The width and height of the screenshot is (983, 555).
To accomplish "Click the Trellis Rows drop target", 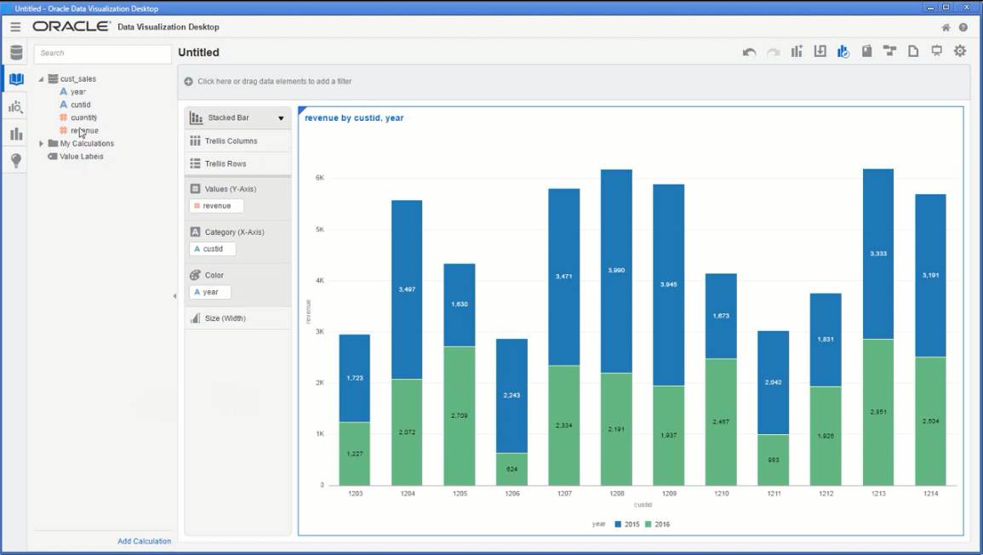I will coord(238,163).
